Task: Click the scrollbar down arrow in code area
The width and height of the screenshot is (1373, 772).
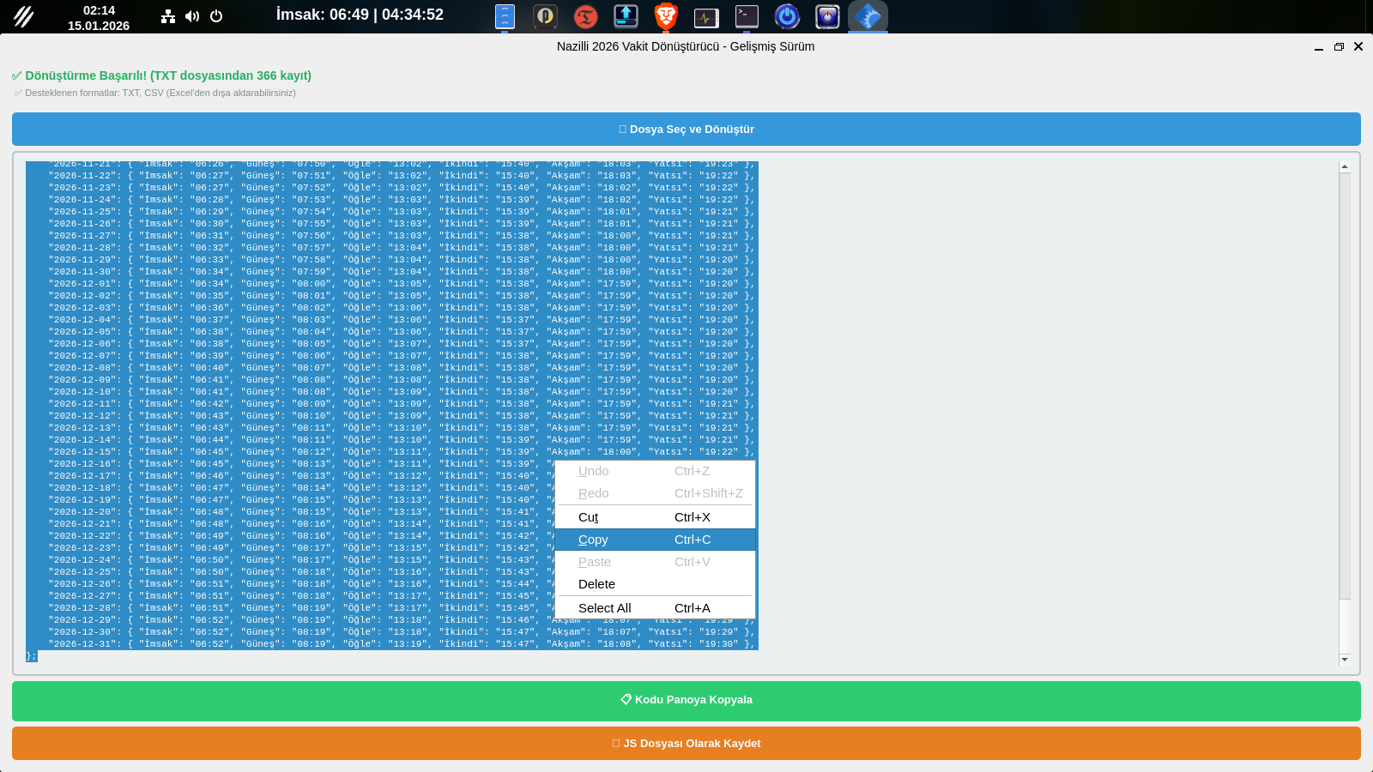Action: click(1345, 660)
